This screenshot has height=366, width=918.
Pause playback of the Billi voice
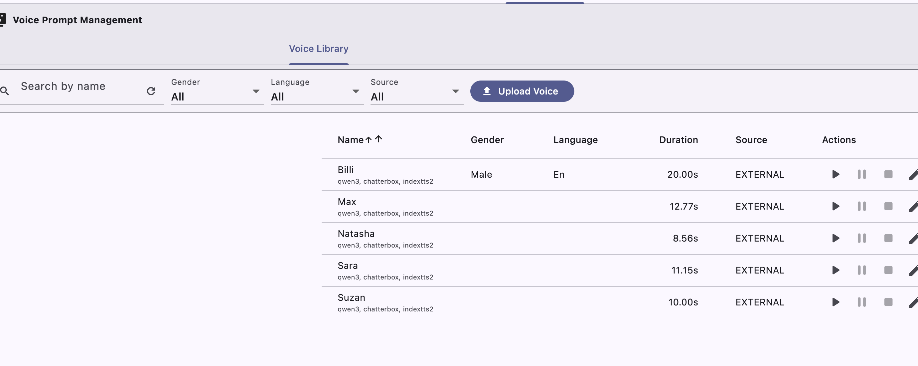click(862, 174)
